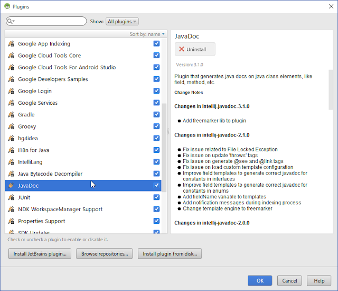The width and height of the screenshot is (338, 291).
Task: Click the Install JetBrains plugin button
Action: (x=40, y=253)
